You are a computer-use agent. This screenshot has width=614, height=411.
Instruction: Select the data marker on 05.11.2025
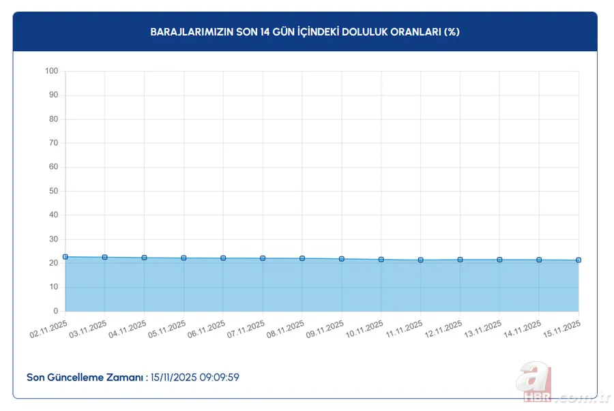[x=184, y=258]
